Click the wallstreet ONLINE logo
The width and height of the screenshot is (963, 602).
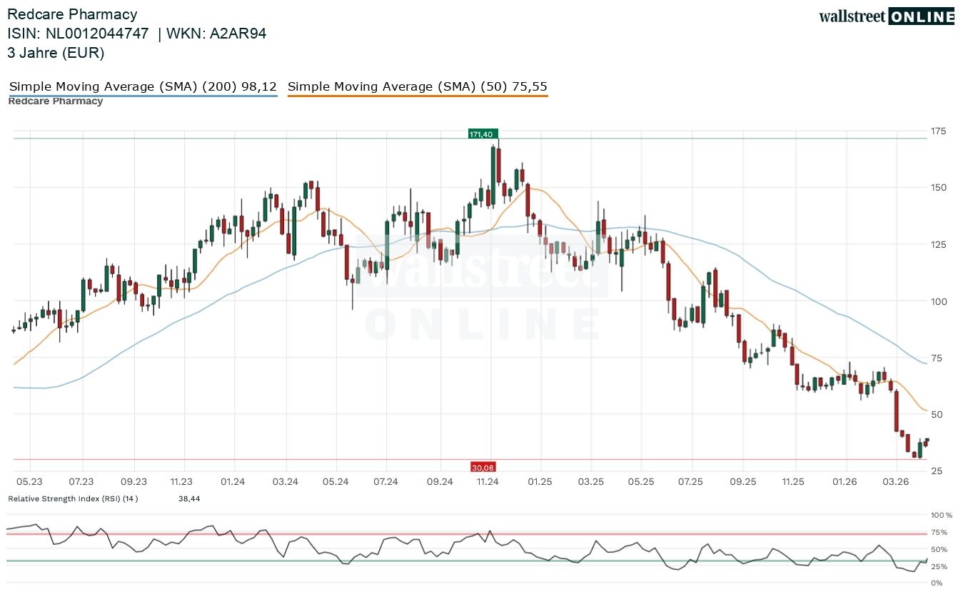(x=886, y=17)
